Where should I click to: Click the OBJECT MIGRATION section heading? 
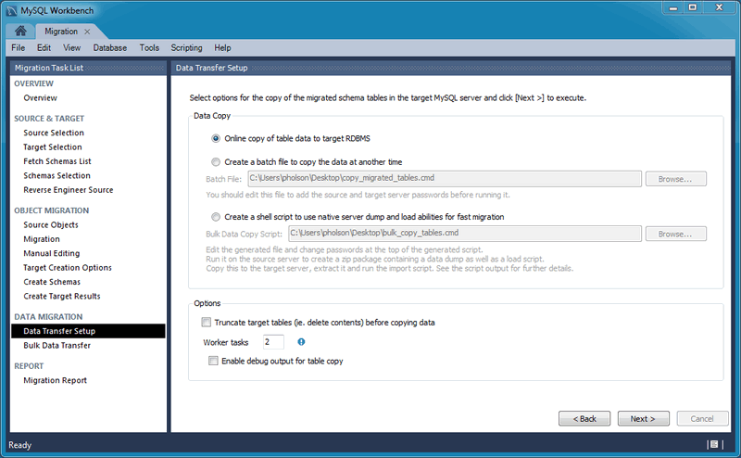[51, 210]
